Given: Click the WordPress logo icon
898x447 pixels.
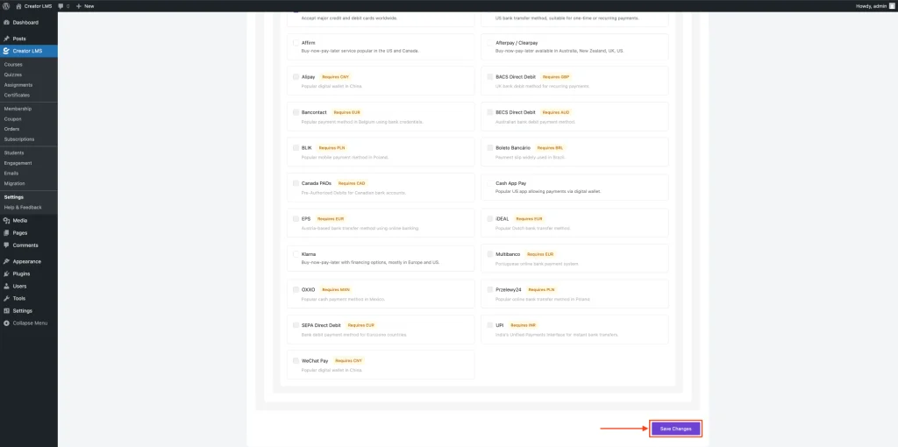Looking at the screenshot, I should pyautogui.click(x=6, y=6).
